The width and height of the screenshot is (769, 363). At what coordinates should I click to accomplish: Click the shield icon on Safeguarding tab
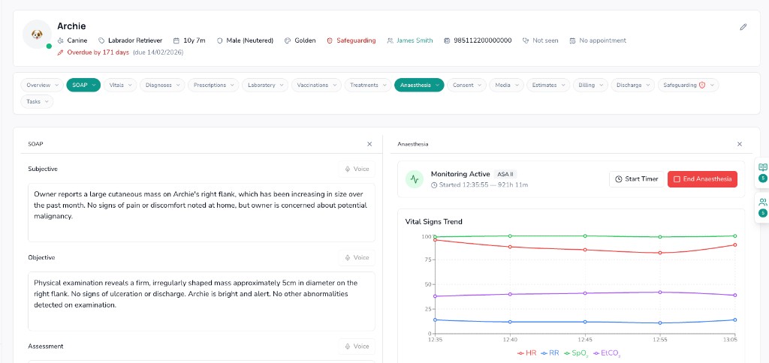[702, 85]
